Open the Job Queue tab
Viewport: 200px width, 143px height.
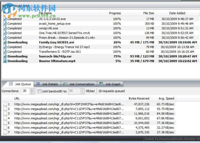pyautogui.click(x=20, y=84)
